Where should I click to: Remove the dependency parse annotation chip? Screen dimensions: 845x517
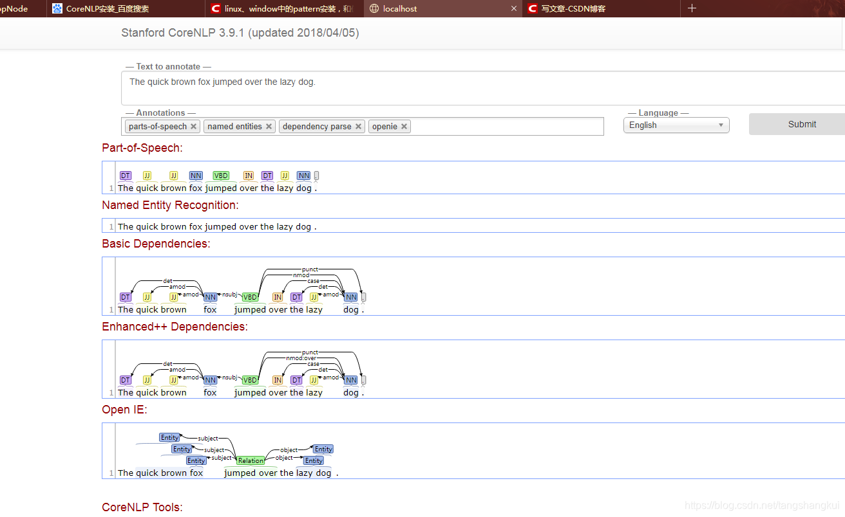tap(358, 127)
